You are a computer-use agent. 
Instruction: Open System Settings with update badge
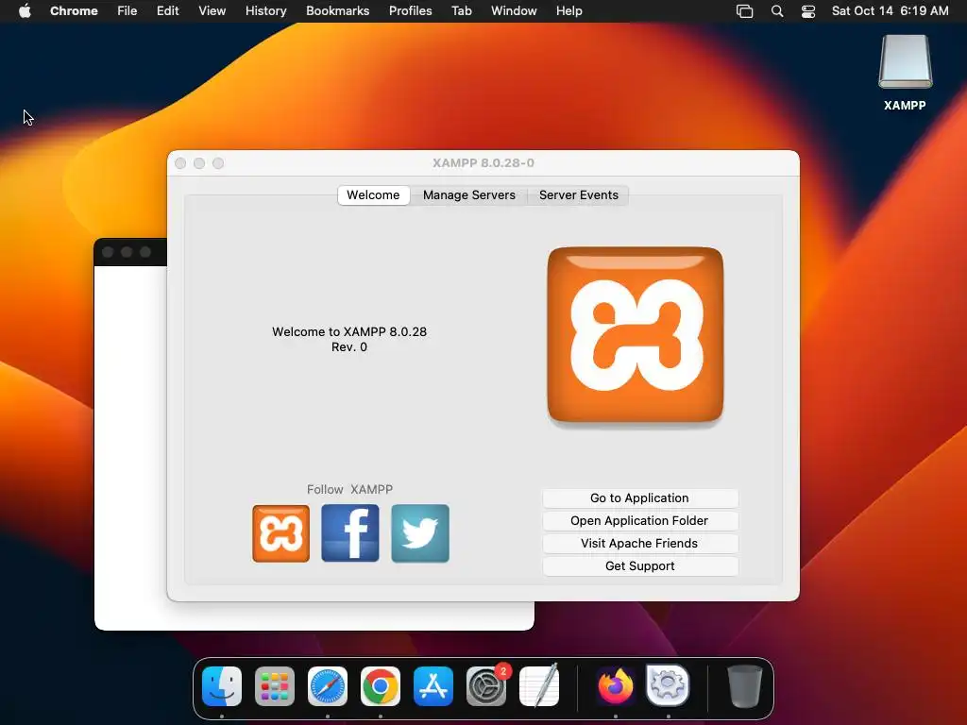tap(486, 686)
